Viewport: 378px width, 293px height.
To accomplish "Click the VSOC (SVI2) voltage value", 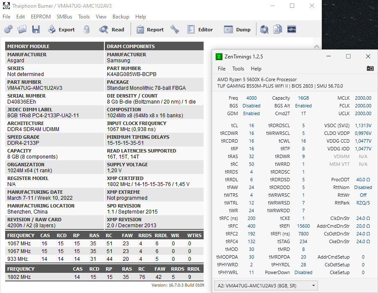I will point(363,125).
